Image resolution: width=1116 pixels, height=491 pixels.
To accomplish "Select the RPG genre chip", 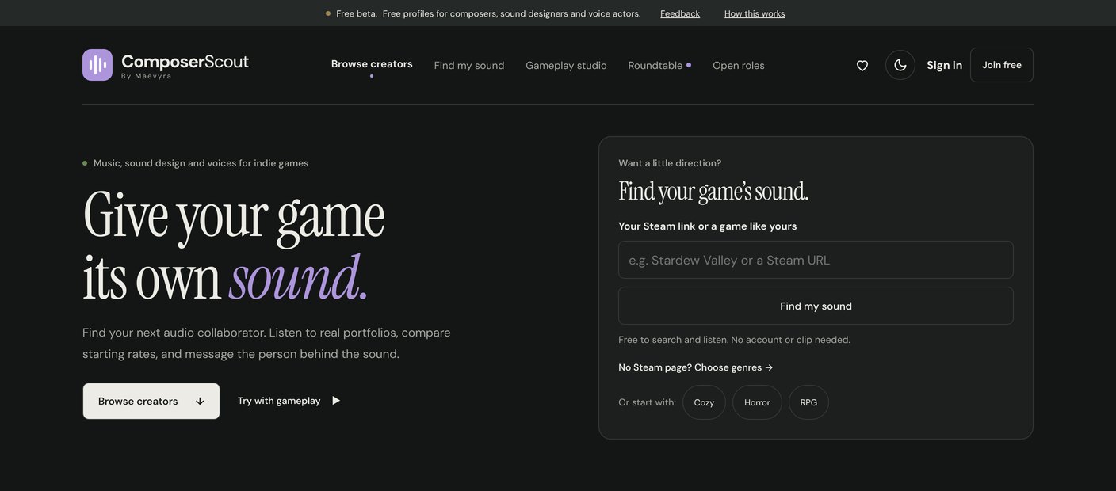I will [x=808, y=402].
